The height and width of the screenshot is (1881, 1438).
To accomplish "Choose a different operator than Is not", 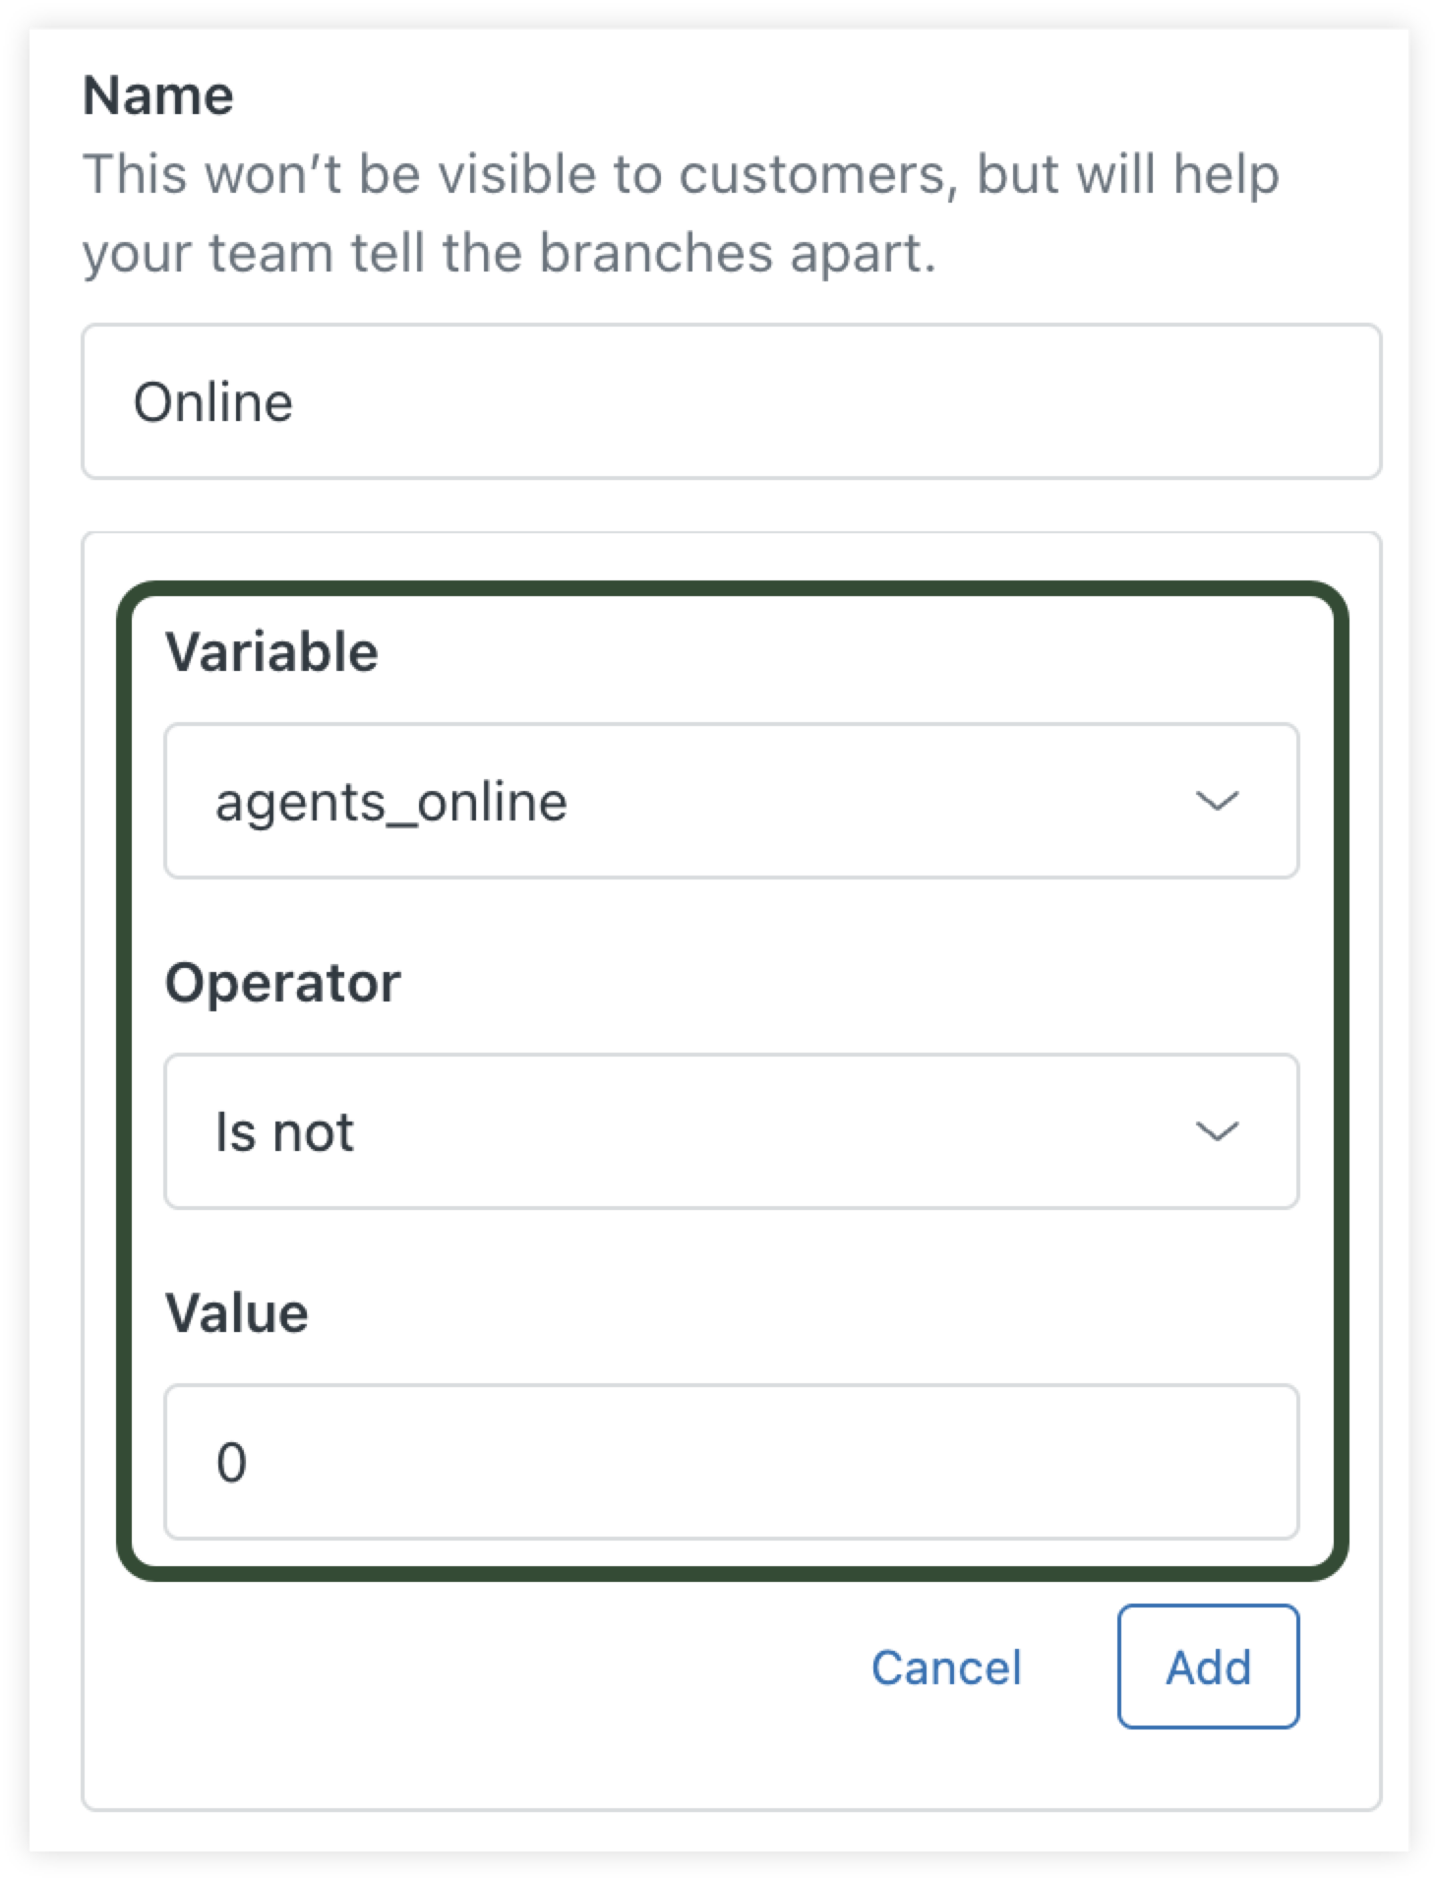I will (733, 1130).
